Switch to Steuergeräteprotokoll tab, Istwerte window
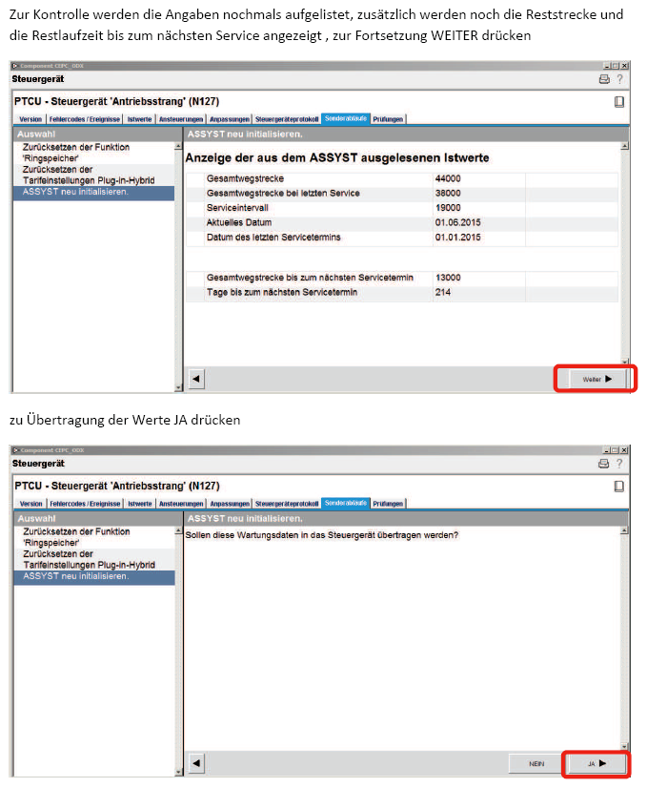The image size is (647, 788). coord(287,119)
